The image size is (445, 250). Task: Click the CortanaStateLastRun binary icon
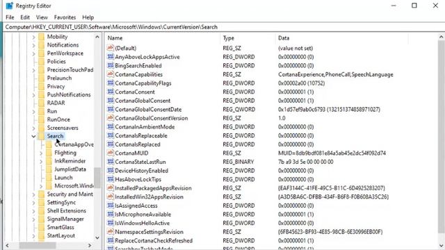[x=111, y=162]
